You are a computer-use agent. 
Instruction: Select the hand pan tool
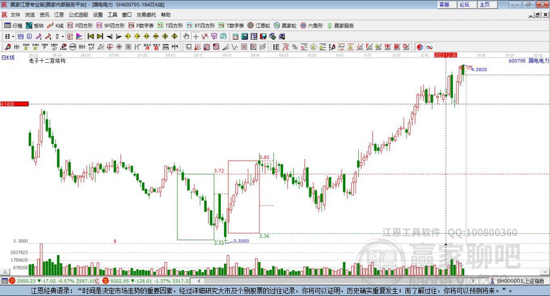tap(186, 37)
